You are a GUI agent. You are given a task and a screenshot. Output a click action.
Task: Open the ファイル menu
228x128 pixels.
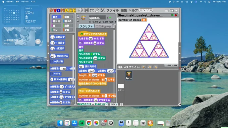[x=113, y=10]
